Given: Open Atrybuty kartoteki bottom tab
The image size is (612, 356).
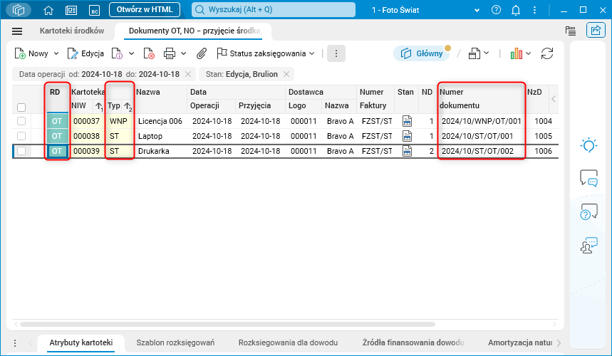Looking at the screenshot, I should coord(81,342).
